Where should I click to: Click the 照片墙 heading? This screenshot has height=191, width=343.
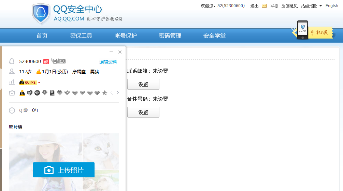coord(16,127)
